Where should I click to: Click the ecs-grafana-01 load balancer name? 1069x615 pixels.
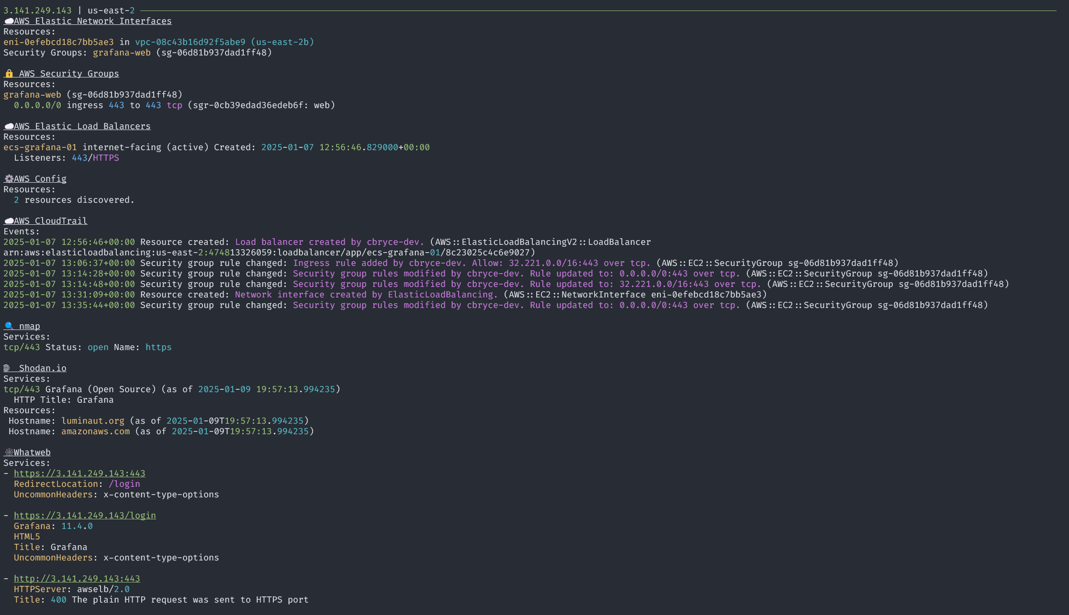pyautogui.click(x=40, y=147)
